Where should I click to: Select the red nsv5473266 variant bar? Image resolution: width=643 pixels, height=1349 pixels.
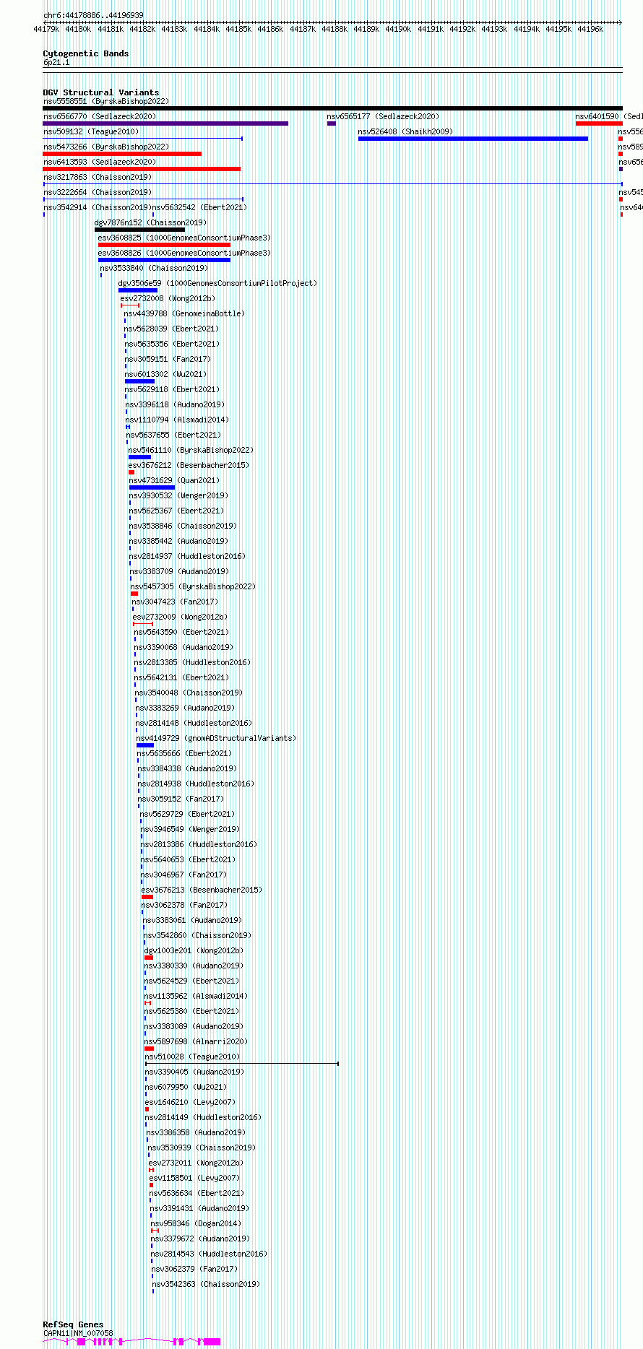click(x=122, y=154)
